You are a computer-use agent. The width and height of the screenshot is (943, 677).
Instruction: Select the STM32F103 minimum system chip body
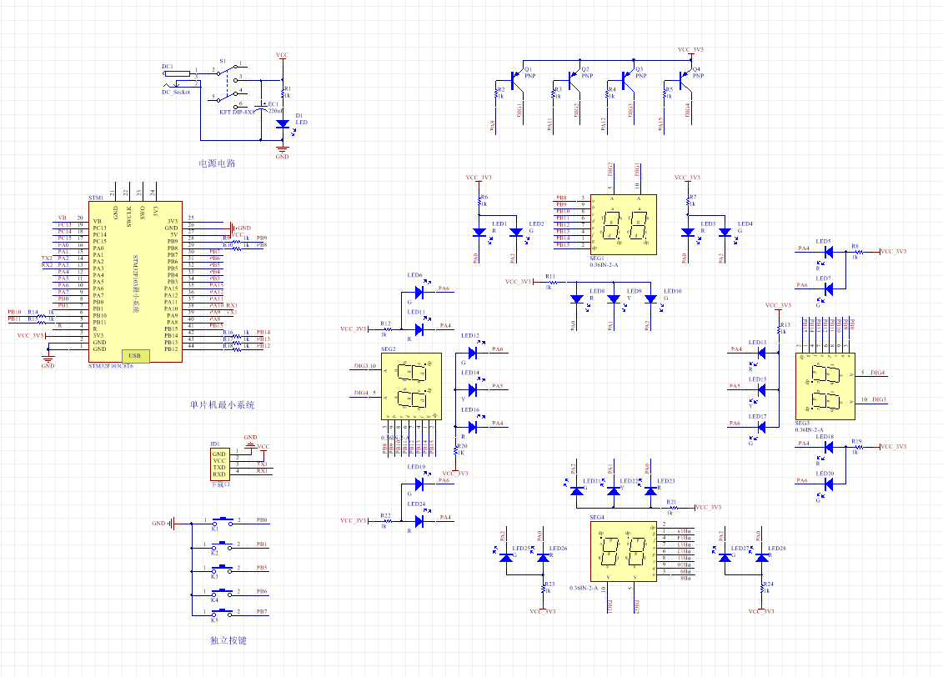pos(135,281)
